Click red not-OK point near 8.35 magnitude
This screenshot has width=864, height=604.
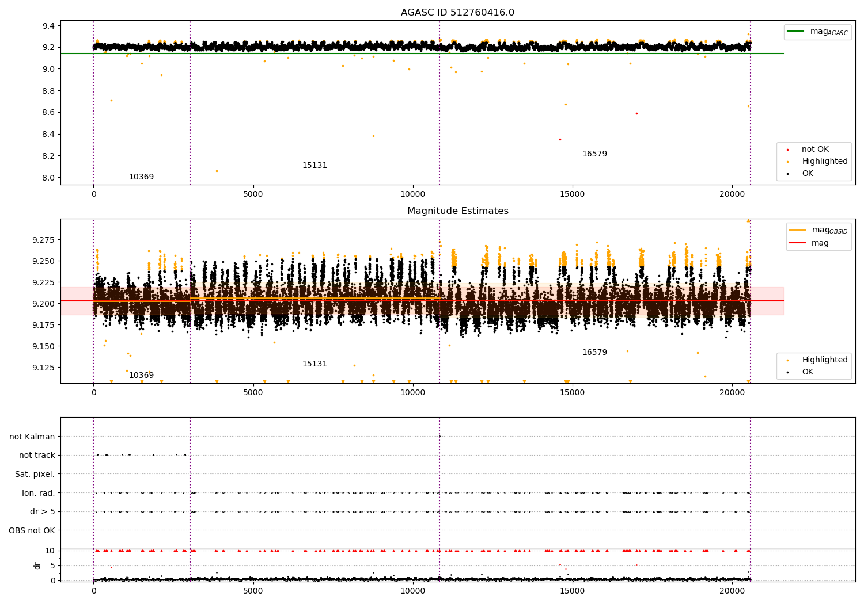[560, 139]
